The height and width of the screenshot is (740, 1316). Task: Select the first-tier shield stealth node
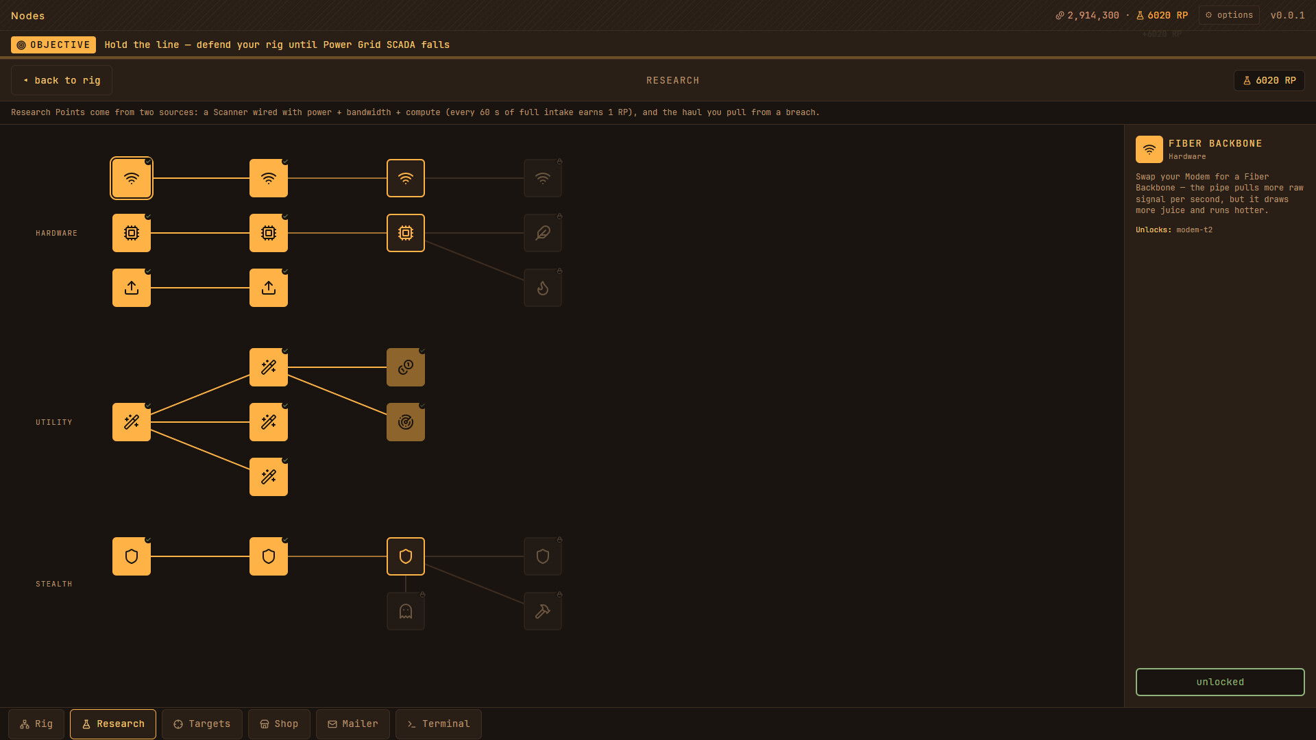click(x=132, y=556)
